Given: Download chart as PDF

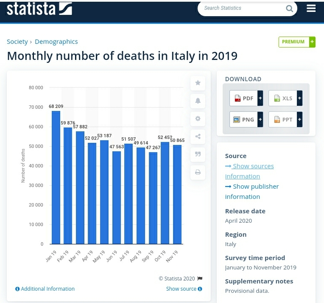Looking at the screenshot, I should coord(246,98).
